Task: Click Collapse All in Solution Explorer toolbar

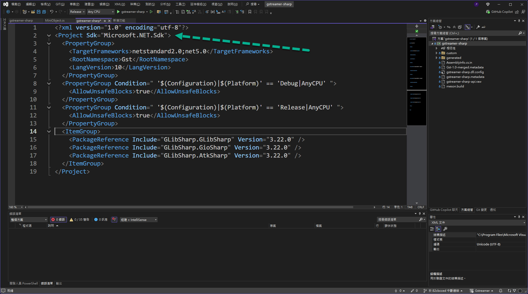Action: pyautogui.click(x=454, y=27)
